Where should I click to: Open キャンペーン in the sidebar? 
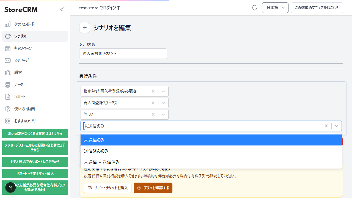pyautogui.click(x=35, y=48)
